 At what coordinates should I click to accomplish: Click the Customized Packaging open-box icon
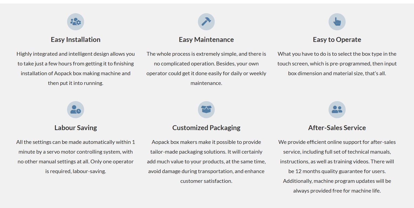206,110
